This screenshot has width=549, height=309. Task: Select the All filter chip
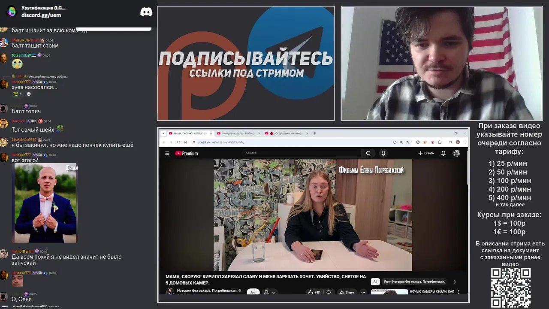coord(375,282)
